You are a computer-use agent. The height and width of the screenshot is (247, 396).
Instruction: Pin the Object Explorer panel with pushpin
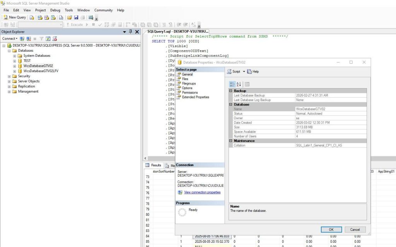[131, 32]
